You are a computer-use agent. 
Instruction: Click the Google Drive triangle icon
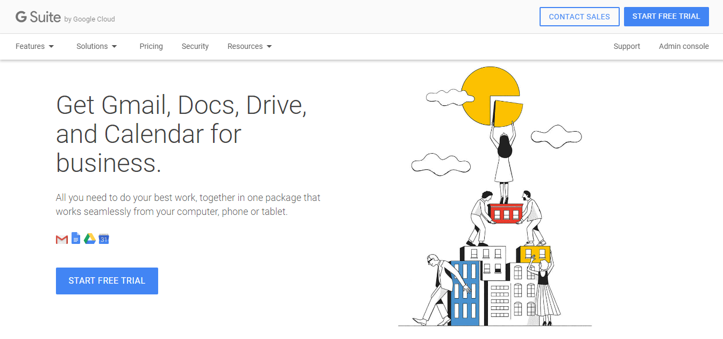pyautogui.click(x=90, y=239)
